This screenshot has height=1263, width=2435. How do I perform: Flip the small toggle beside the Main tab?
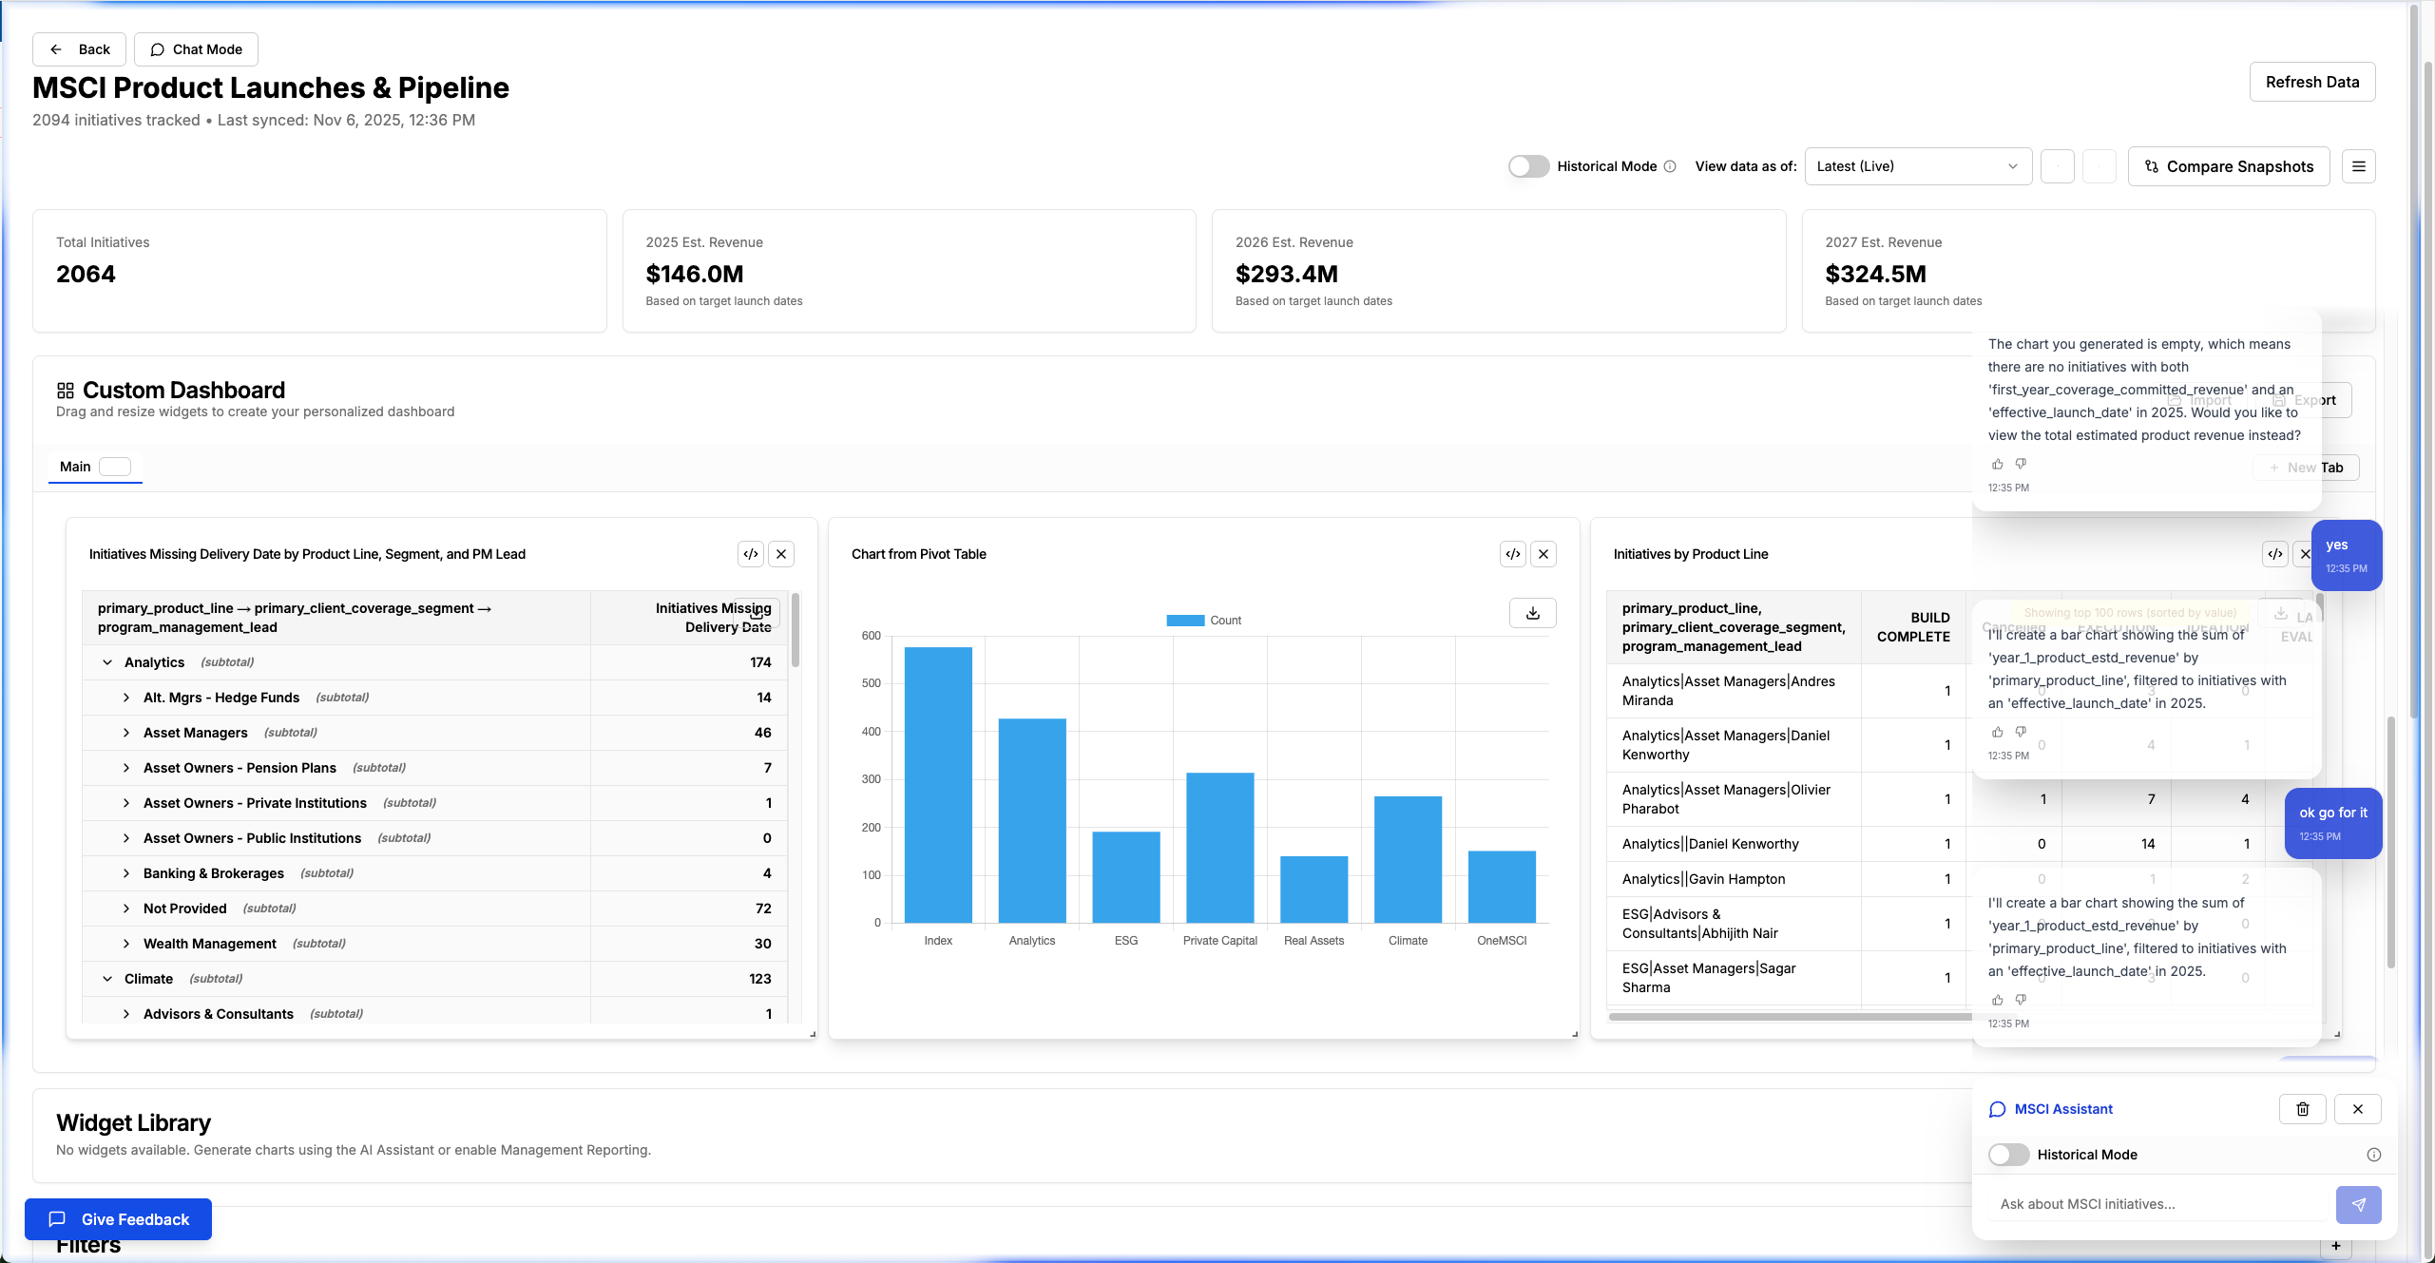(x=115, y=466)
